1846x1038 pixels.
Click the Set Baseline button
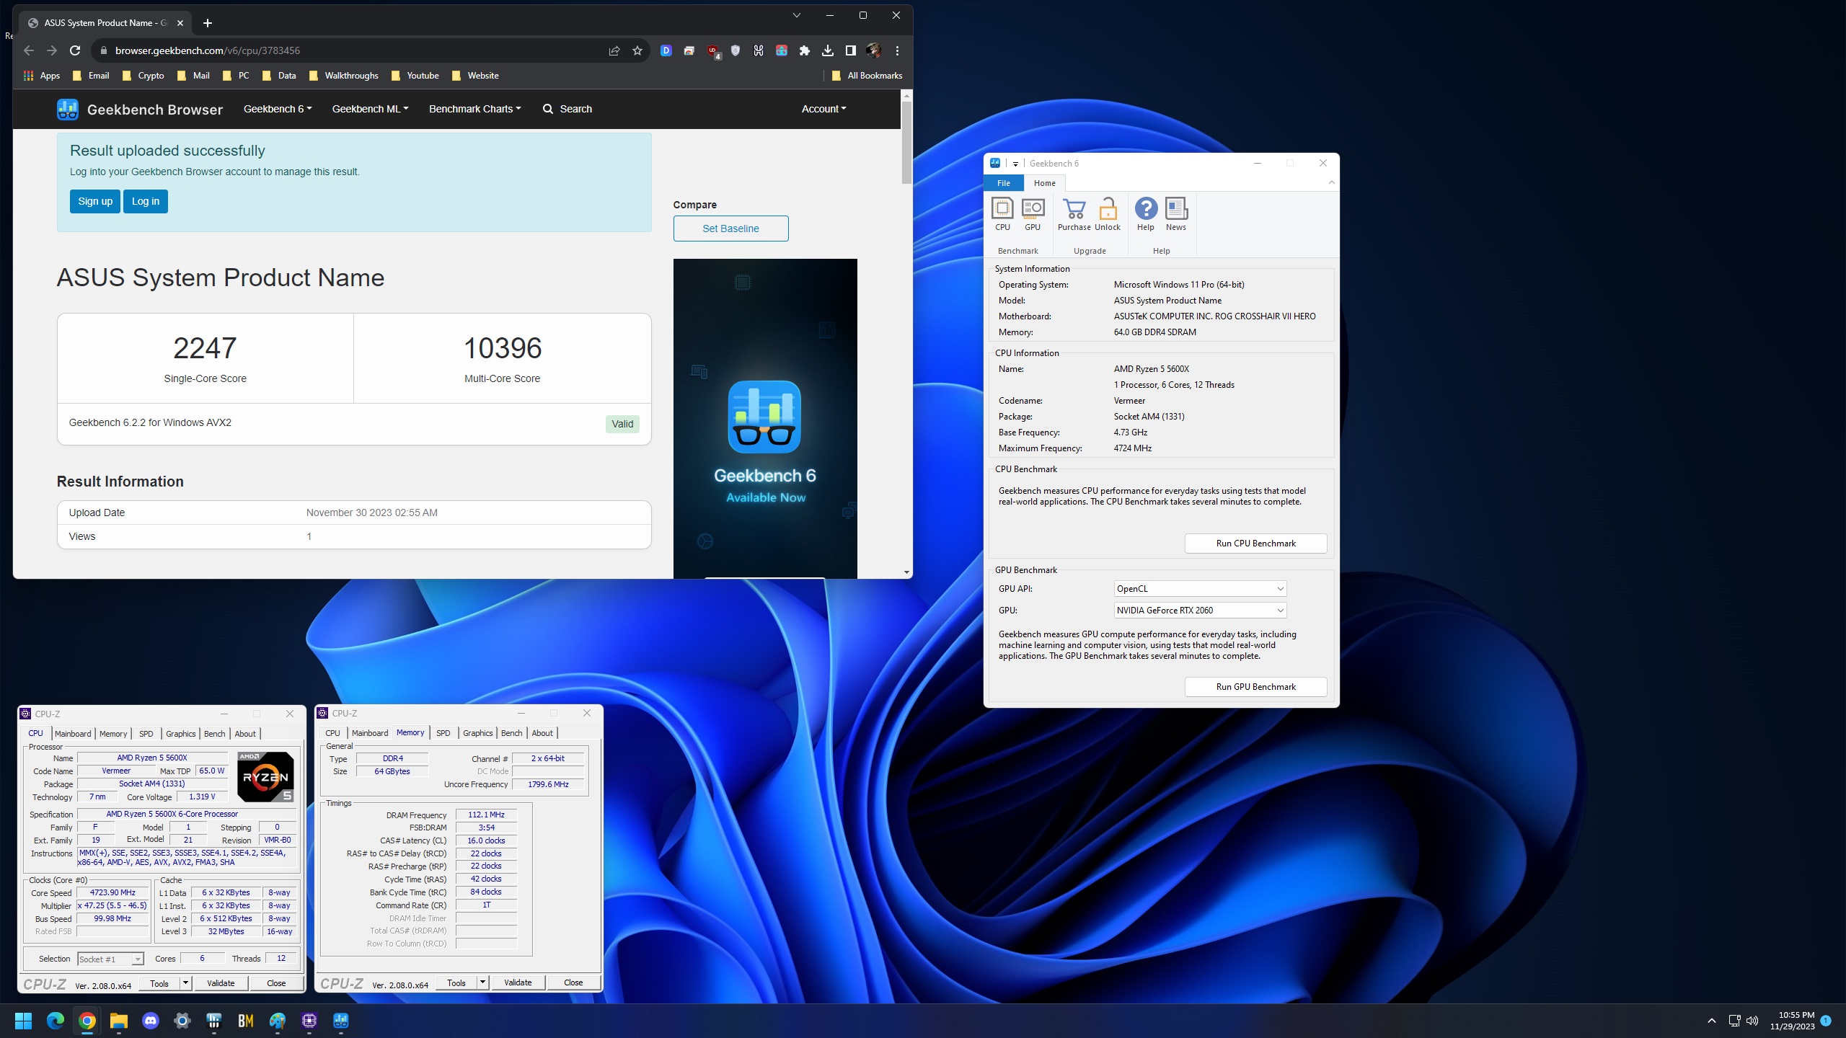pyautogui.click(x=730, y=229)
